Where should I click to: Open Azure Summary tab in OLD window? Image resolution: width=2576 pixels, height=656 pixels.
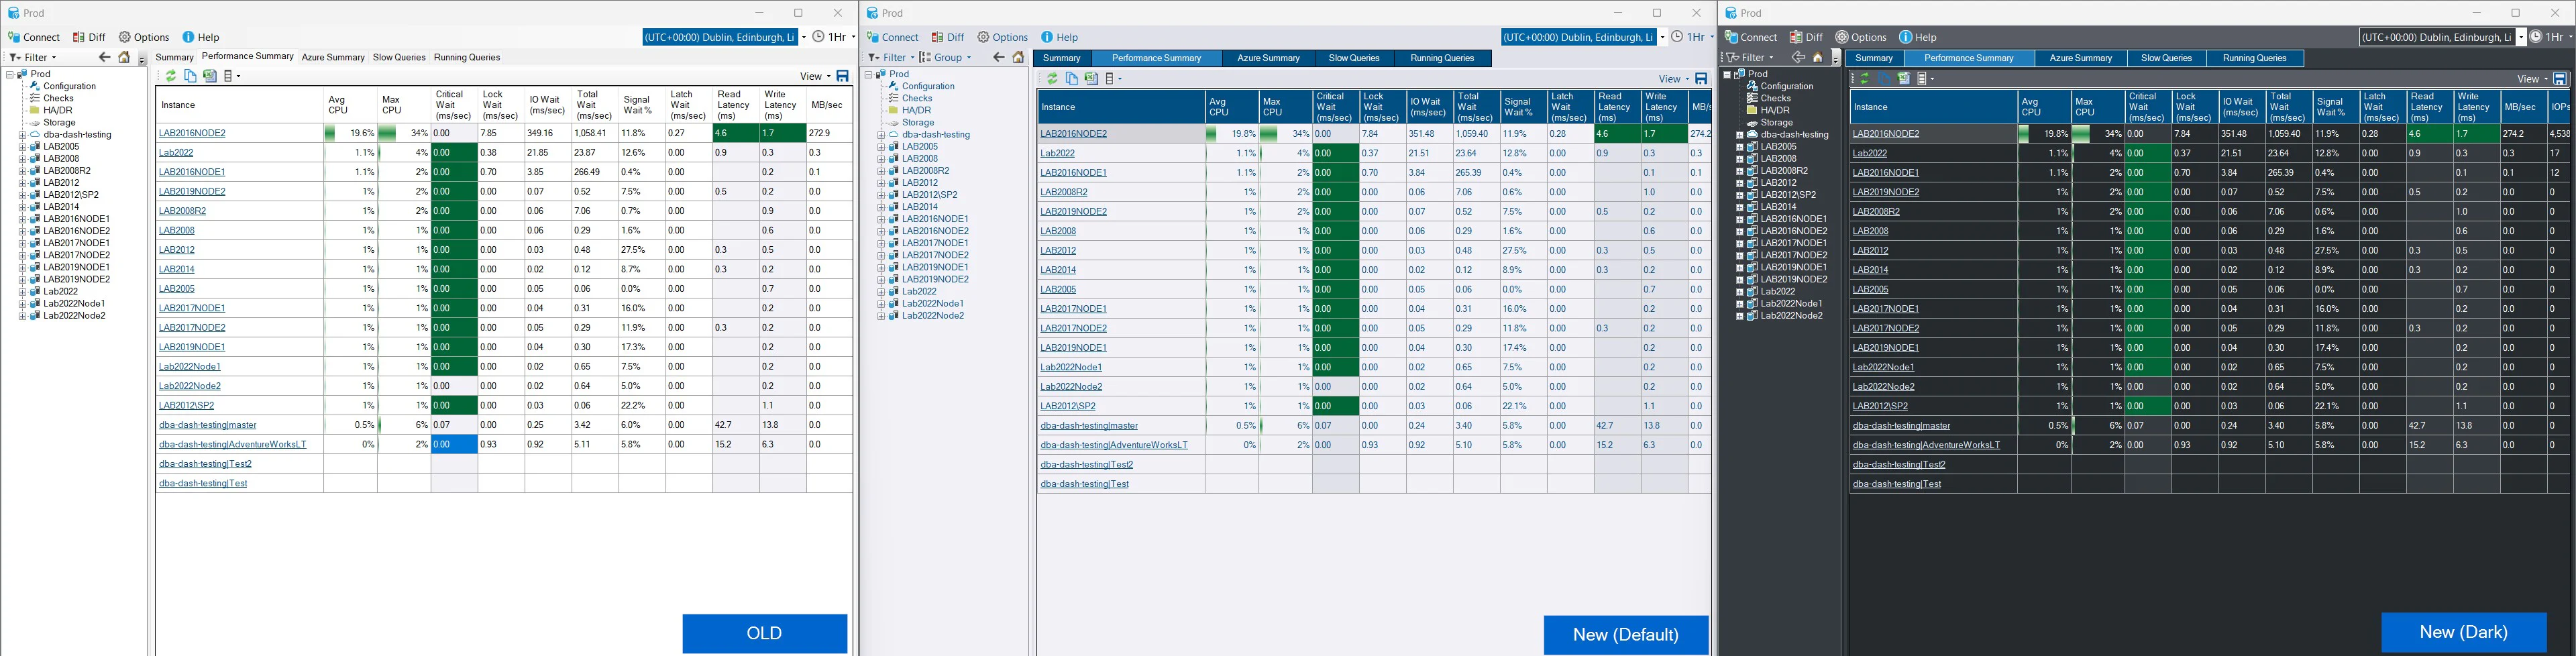point(333,57)
